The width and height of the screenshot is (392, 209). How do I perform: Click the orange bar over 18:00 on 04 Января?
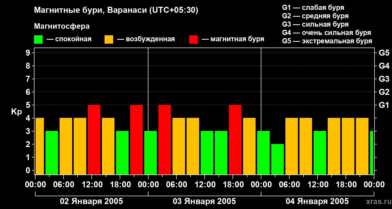tap(348, 146)
